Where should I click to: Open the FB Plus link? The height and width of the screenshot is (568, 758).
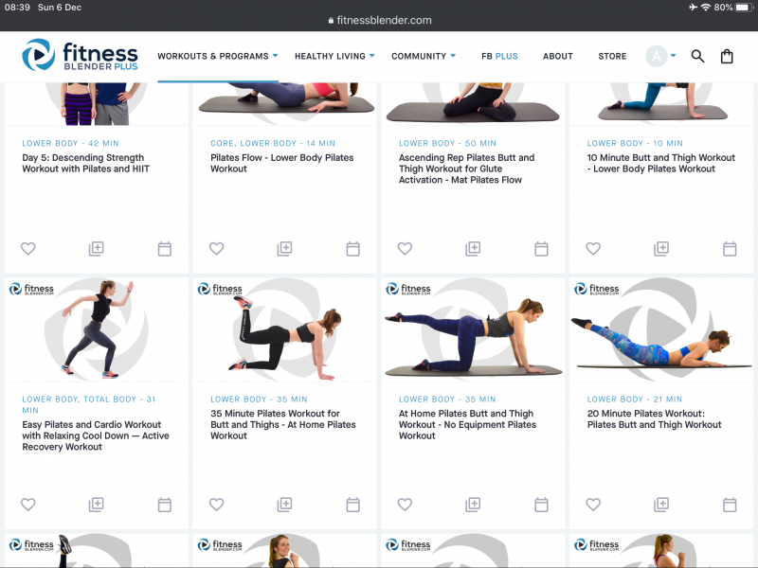tap(499, 56)
